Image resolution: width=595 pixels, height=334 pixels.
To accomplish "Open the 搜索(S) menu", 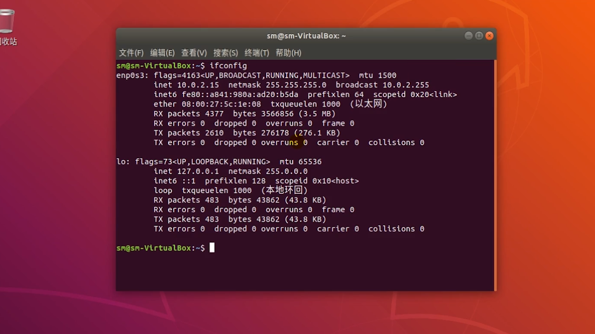I will point(226,53).
